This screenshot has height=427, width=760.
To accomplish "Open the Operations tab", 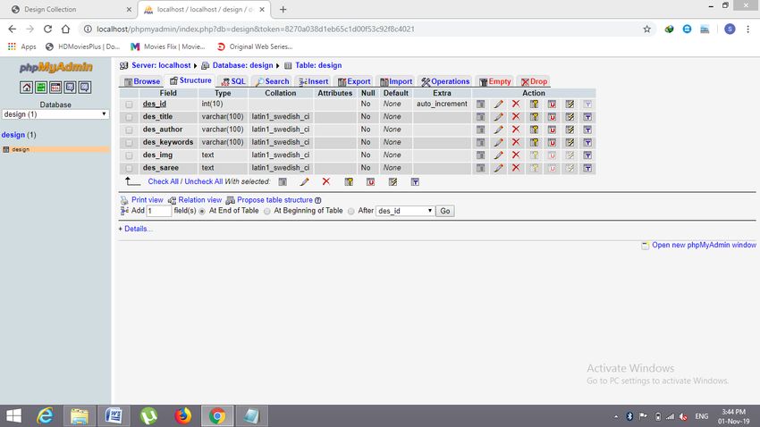I will pos(445,81).
